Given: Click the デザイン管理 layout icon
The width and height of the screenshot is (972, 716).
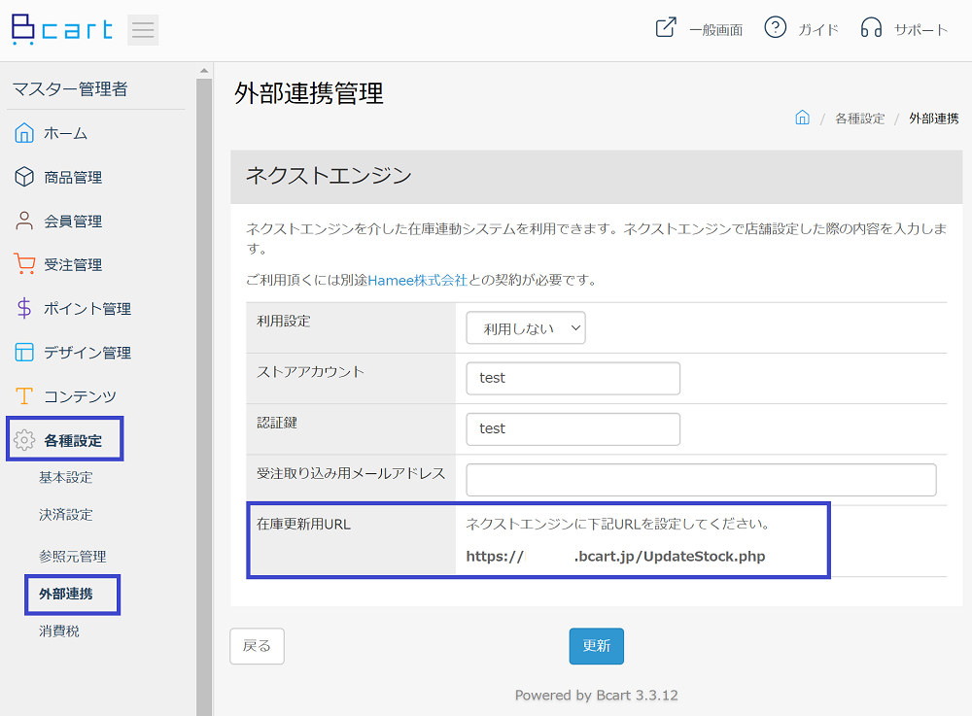Looking at the screenshot, I should (x=24, y=353).
